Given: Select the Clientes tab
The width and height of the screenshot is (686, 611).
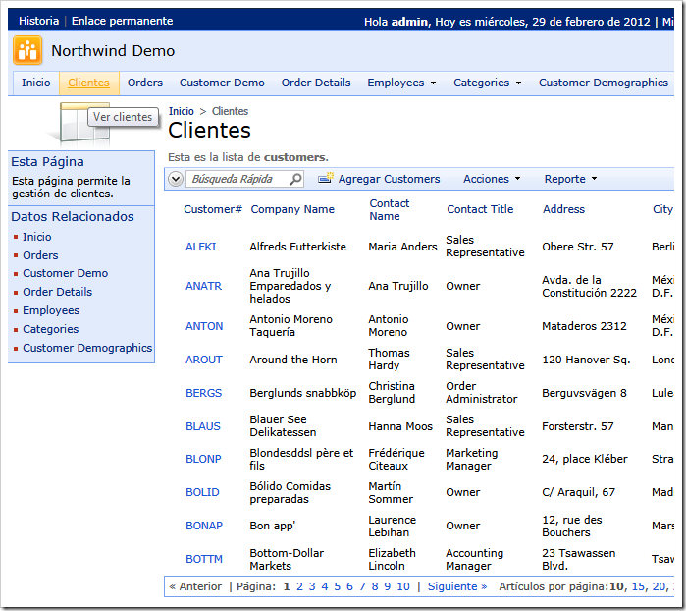Looking at the screenshot, I should (88, 83).
